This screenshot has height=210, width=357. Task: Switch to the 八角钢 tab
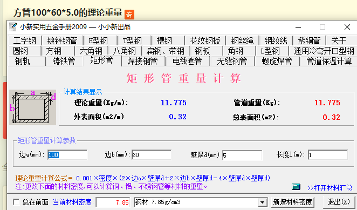click(125, 51)
